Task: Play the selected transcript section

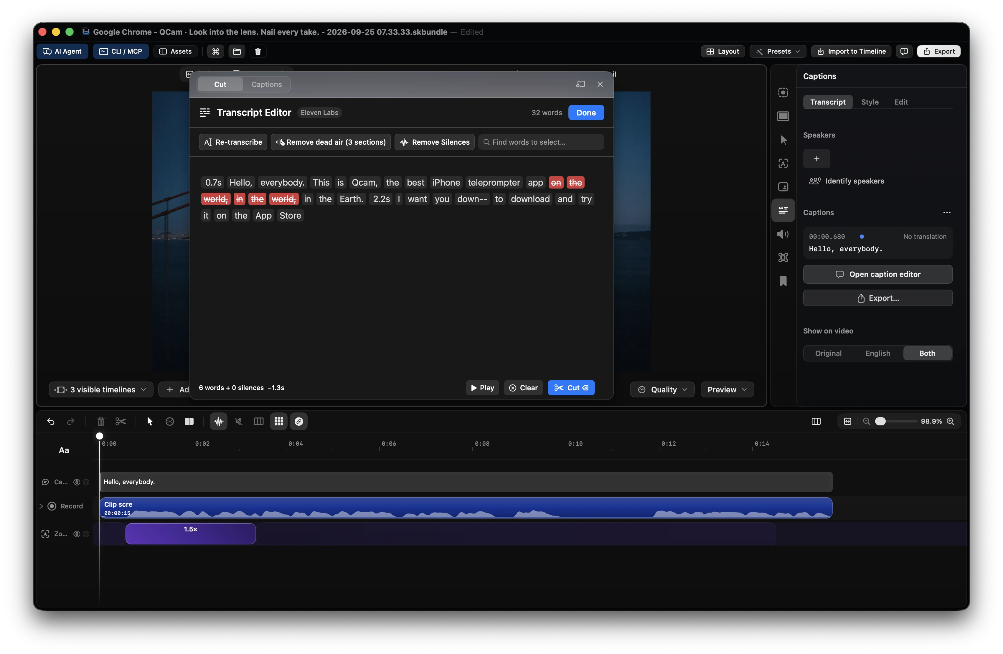Action: coord(483,388)
